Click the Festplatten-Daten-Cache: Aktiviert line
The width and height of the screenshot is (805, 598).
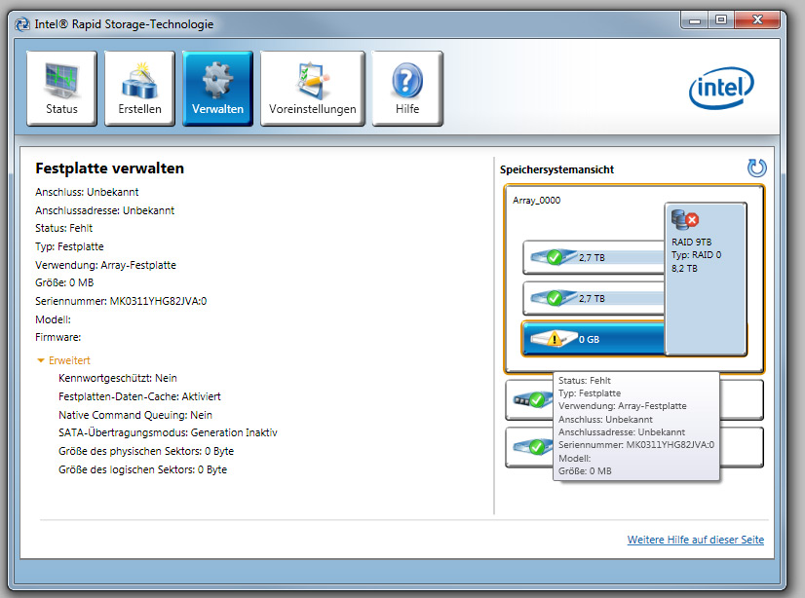coord(139,396)
